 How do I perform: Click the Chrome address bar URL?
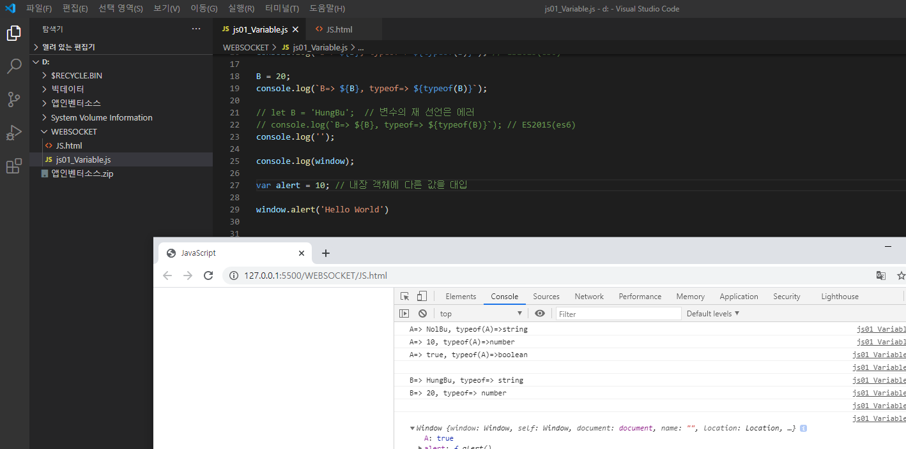click(x=316, y=276)
